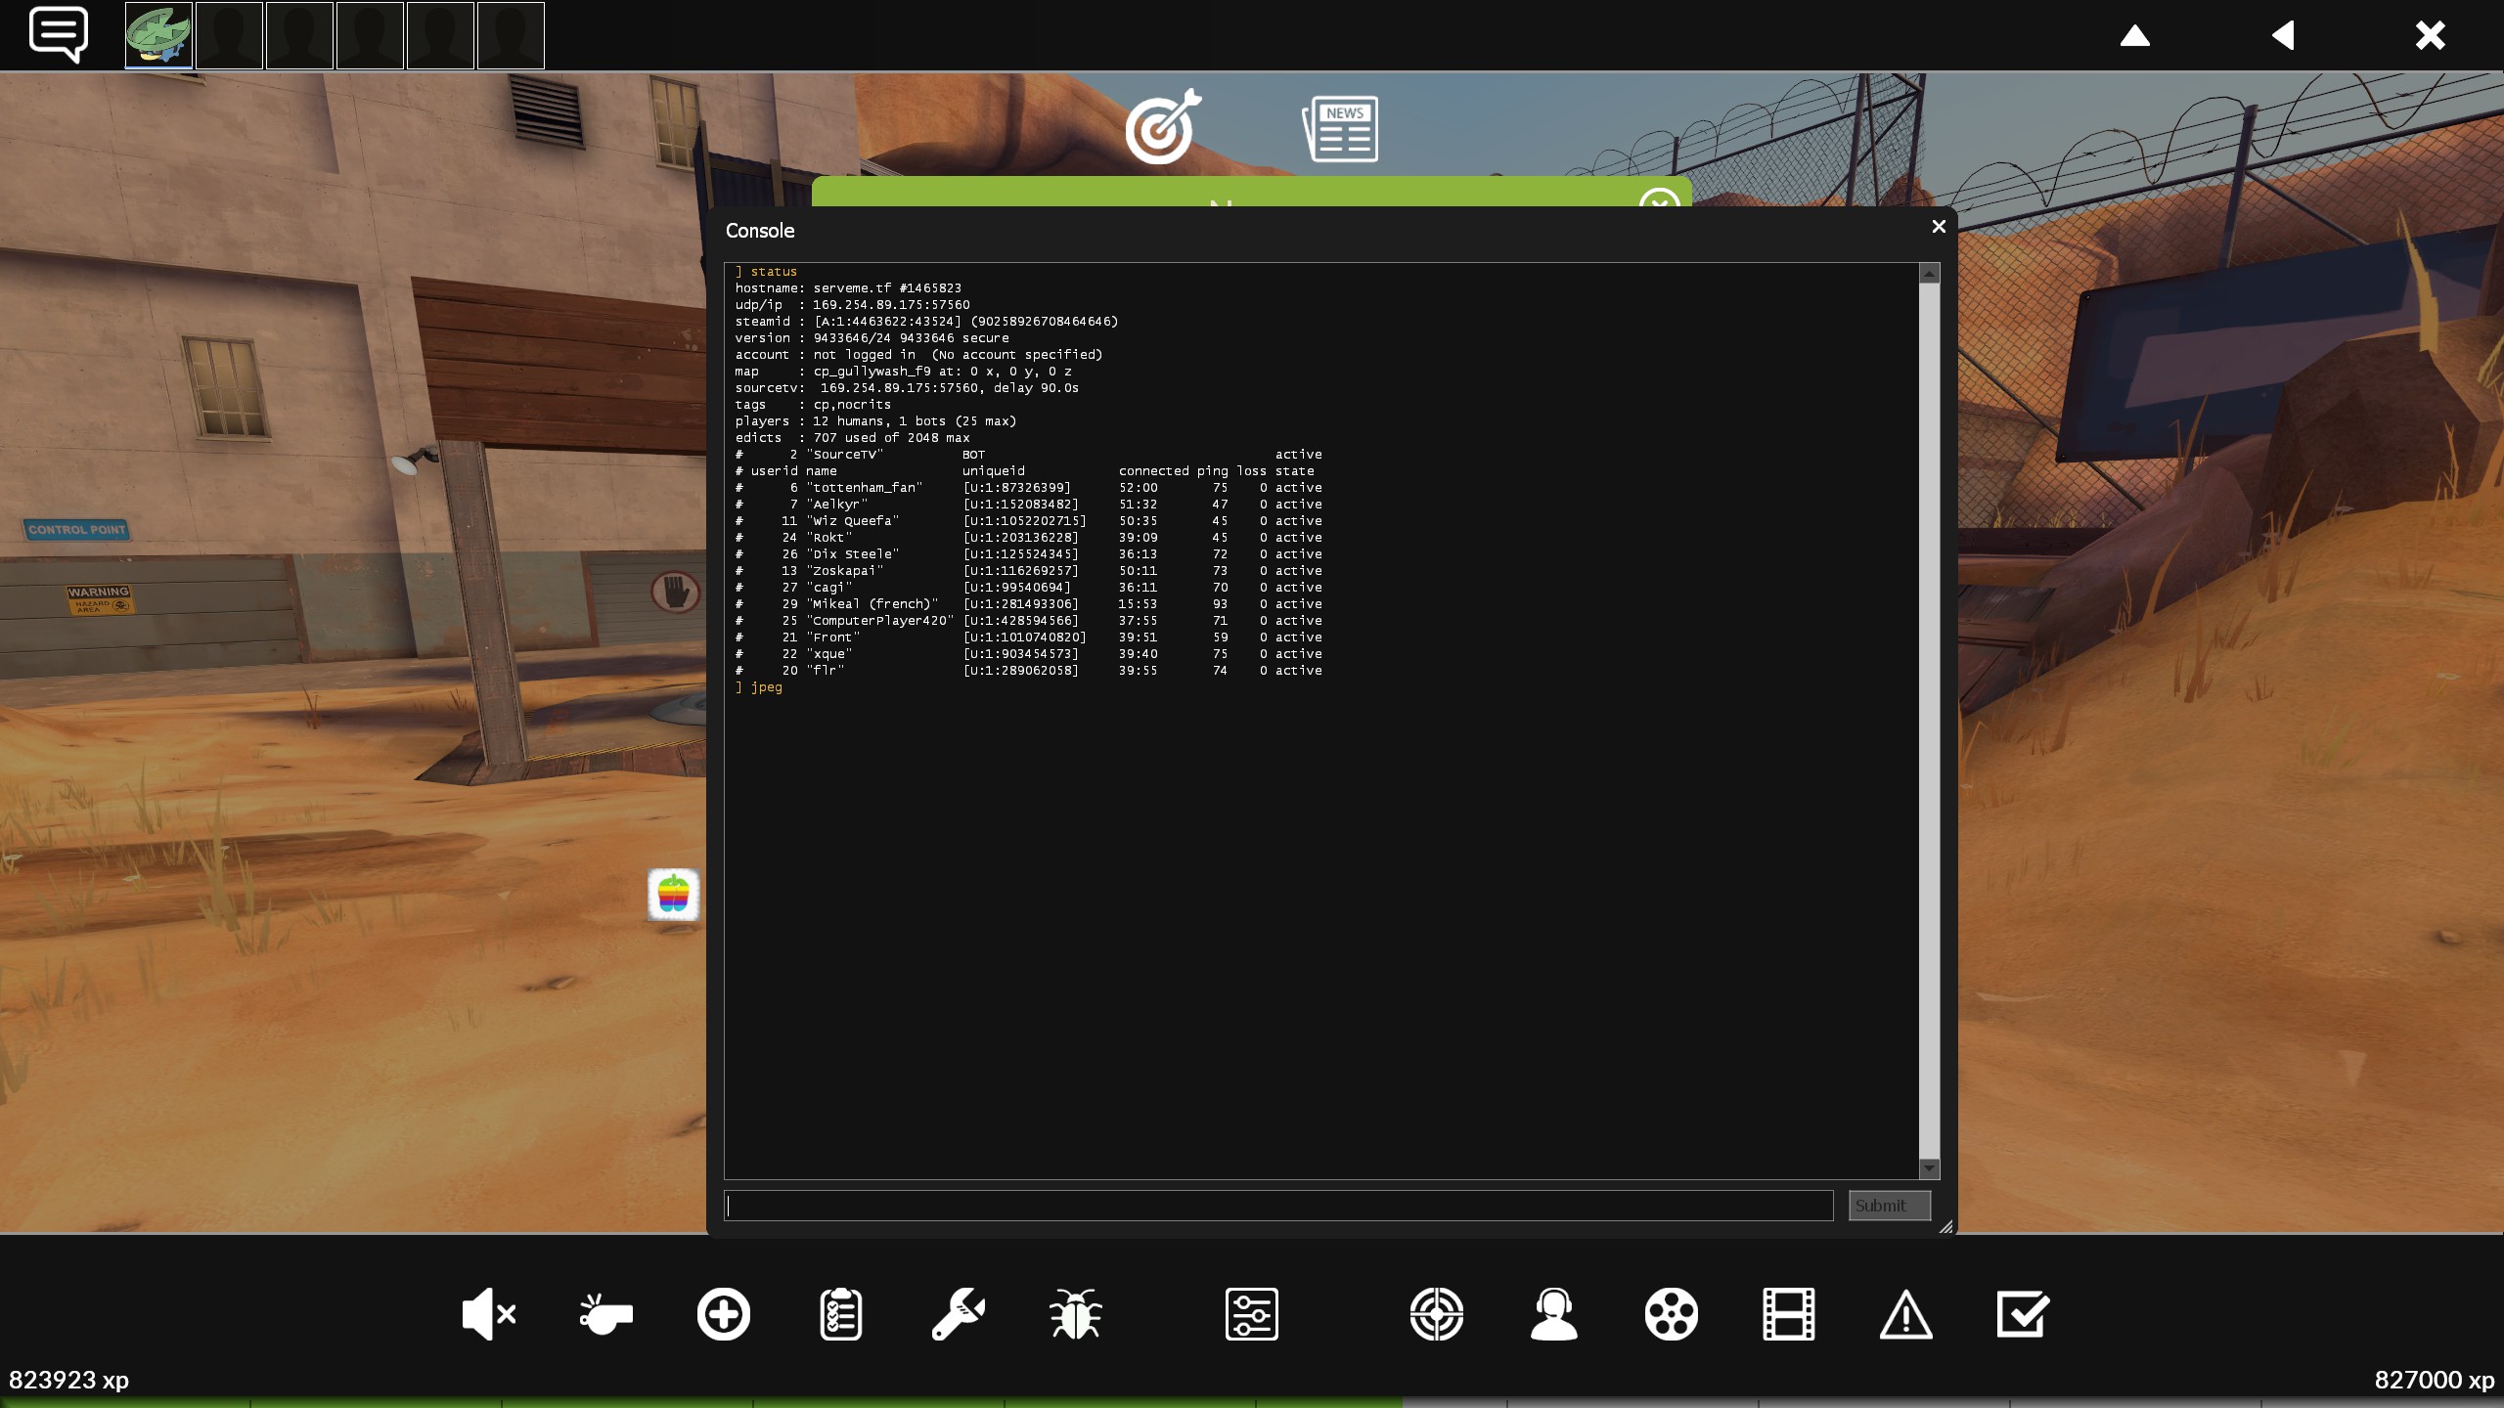Open the sliders settings icon

click(x=1251, y=1313)
